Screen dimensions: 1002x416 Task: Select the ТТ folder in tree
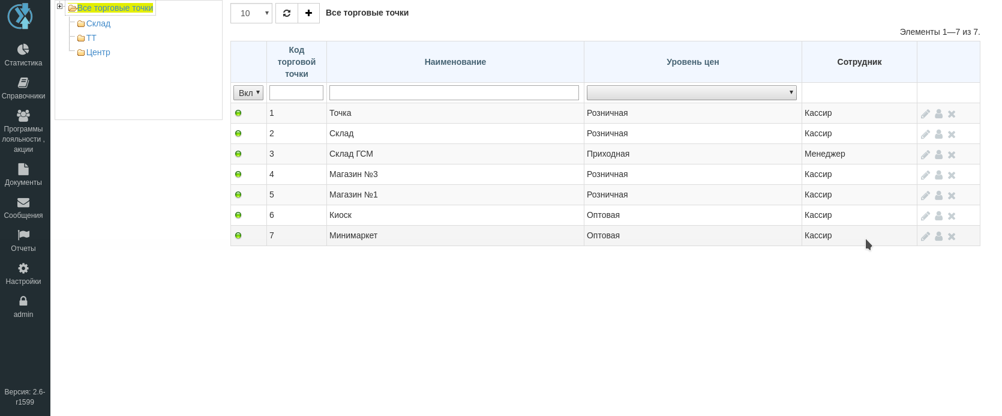pos(91,38)
